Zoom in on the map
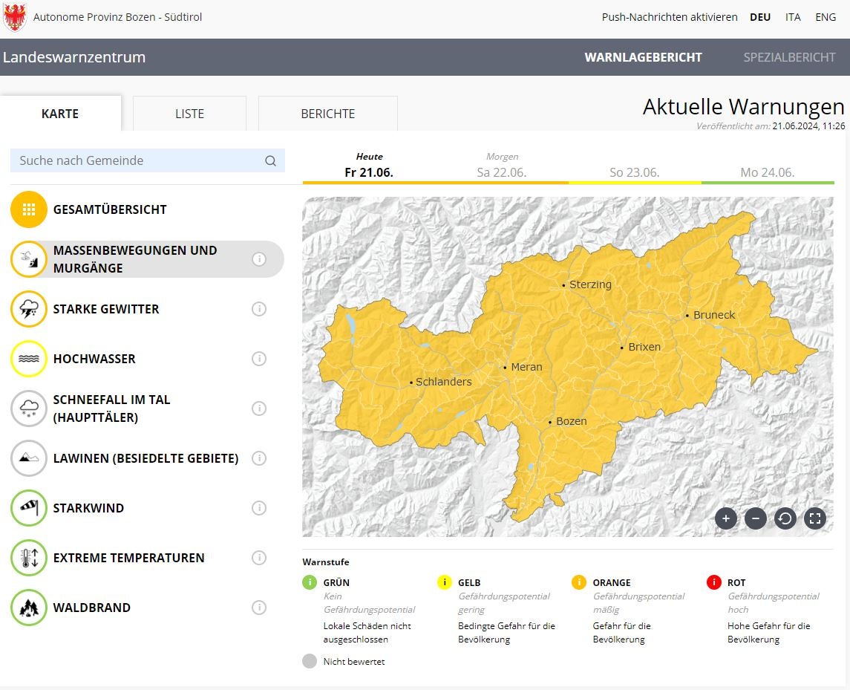The image size is (850, 690). click(726, 518)
